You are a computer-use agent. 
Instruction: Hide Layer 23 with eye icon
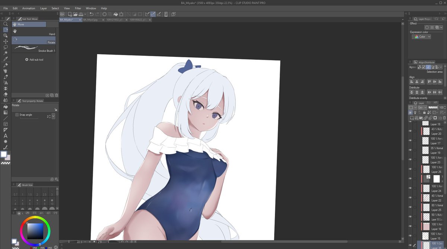coord(410,160)
